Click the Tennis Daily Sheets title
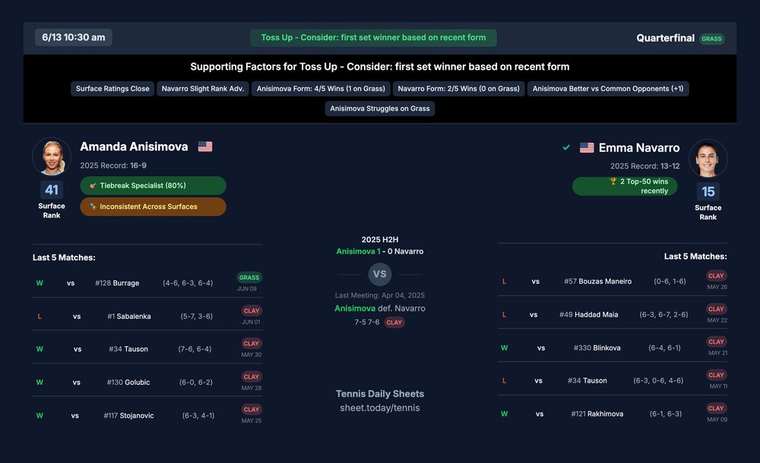This screenshot has width=760, height=463. (x=379, y=394)
